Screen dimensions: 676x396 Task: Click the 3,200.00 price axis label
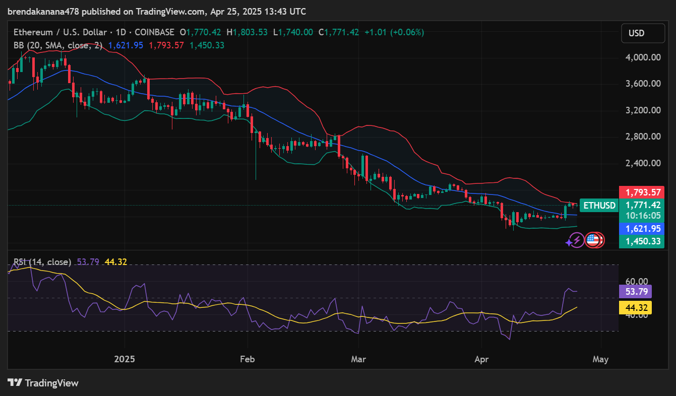coord(643,110)
